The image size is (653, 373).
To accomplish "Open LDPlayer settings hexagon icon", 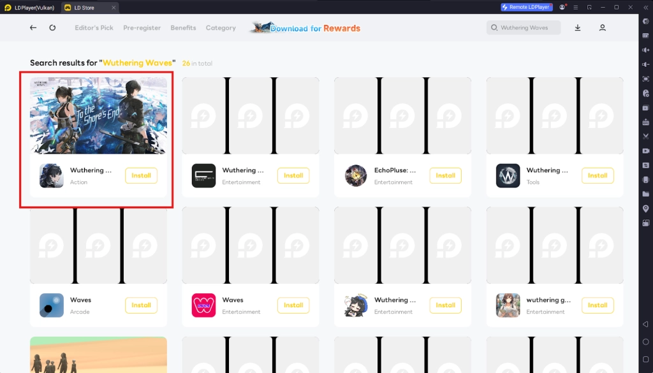I will pyautogui.click(x=646, y=21).
